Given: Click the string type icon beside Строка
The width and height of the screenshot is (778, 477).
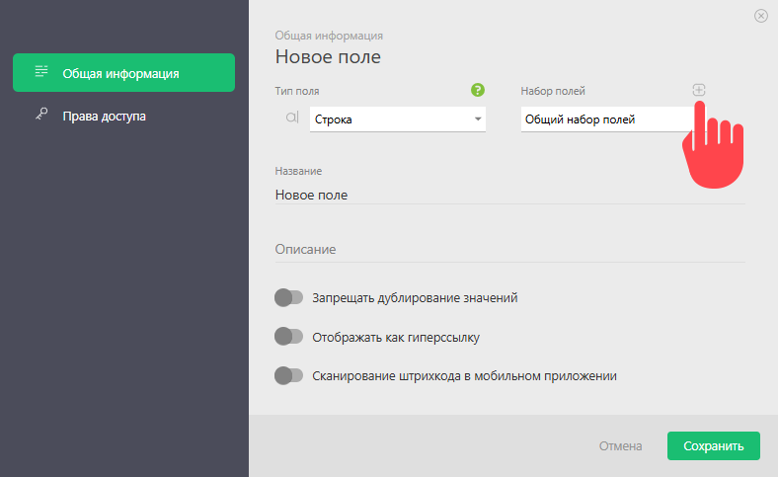Looking at the screenshot, I should (292, 118).
